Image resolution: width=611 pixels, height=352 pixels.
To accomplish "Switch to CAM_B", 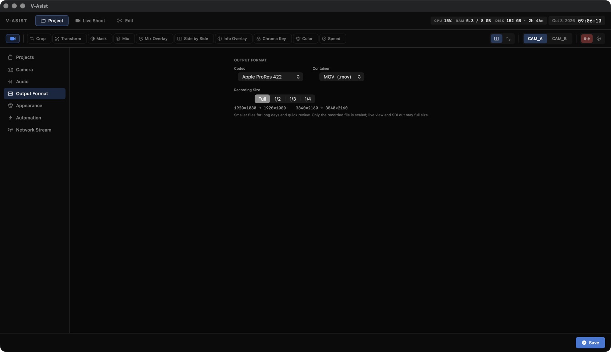I will (559, 39).
